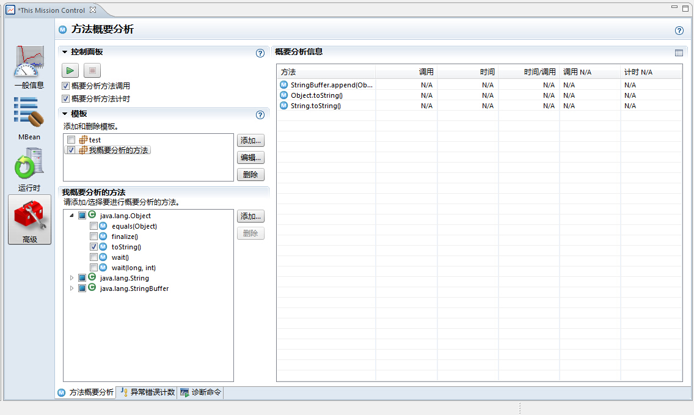Switch to the 诊断命令 tab
This screenshot has height=415, width=694.
pyautogui.click(x=200, y=392)
